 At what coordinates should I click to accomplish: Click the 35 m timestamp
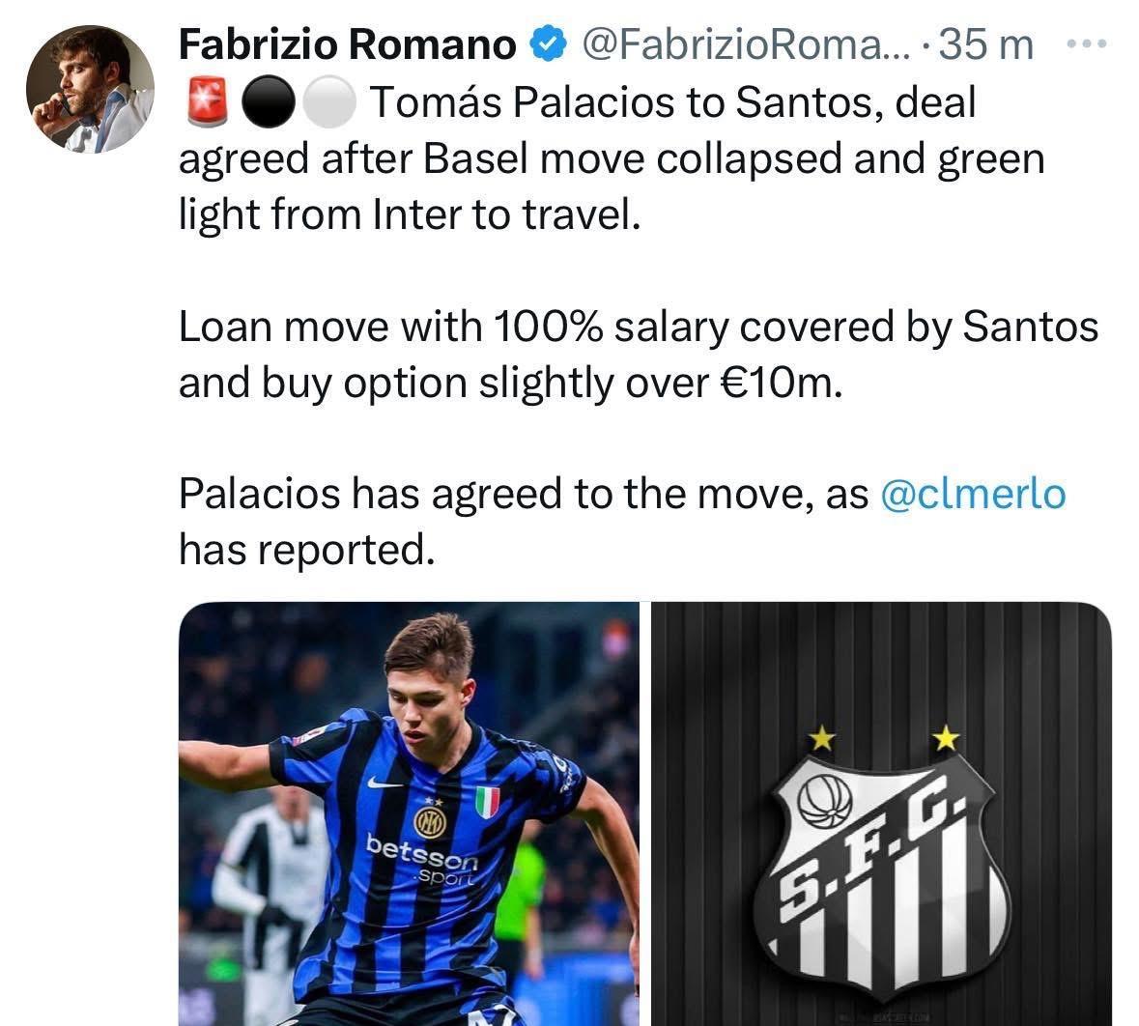(985, 43)
